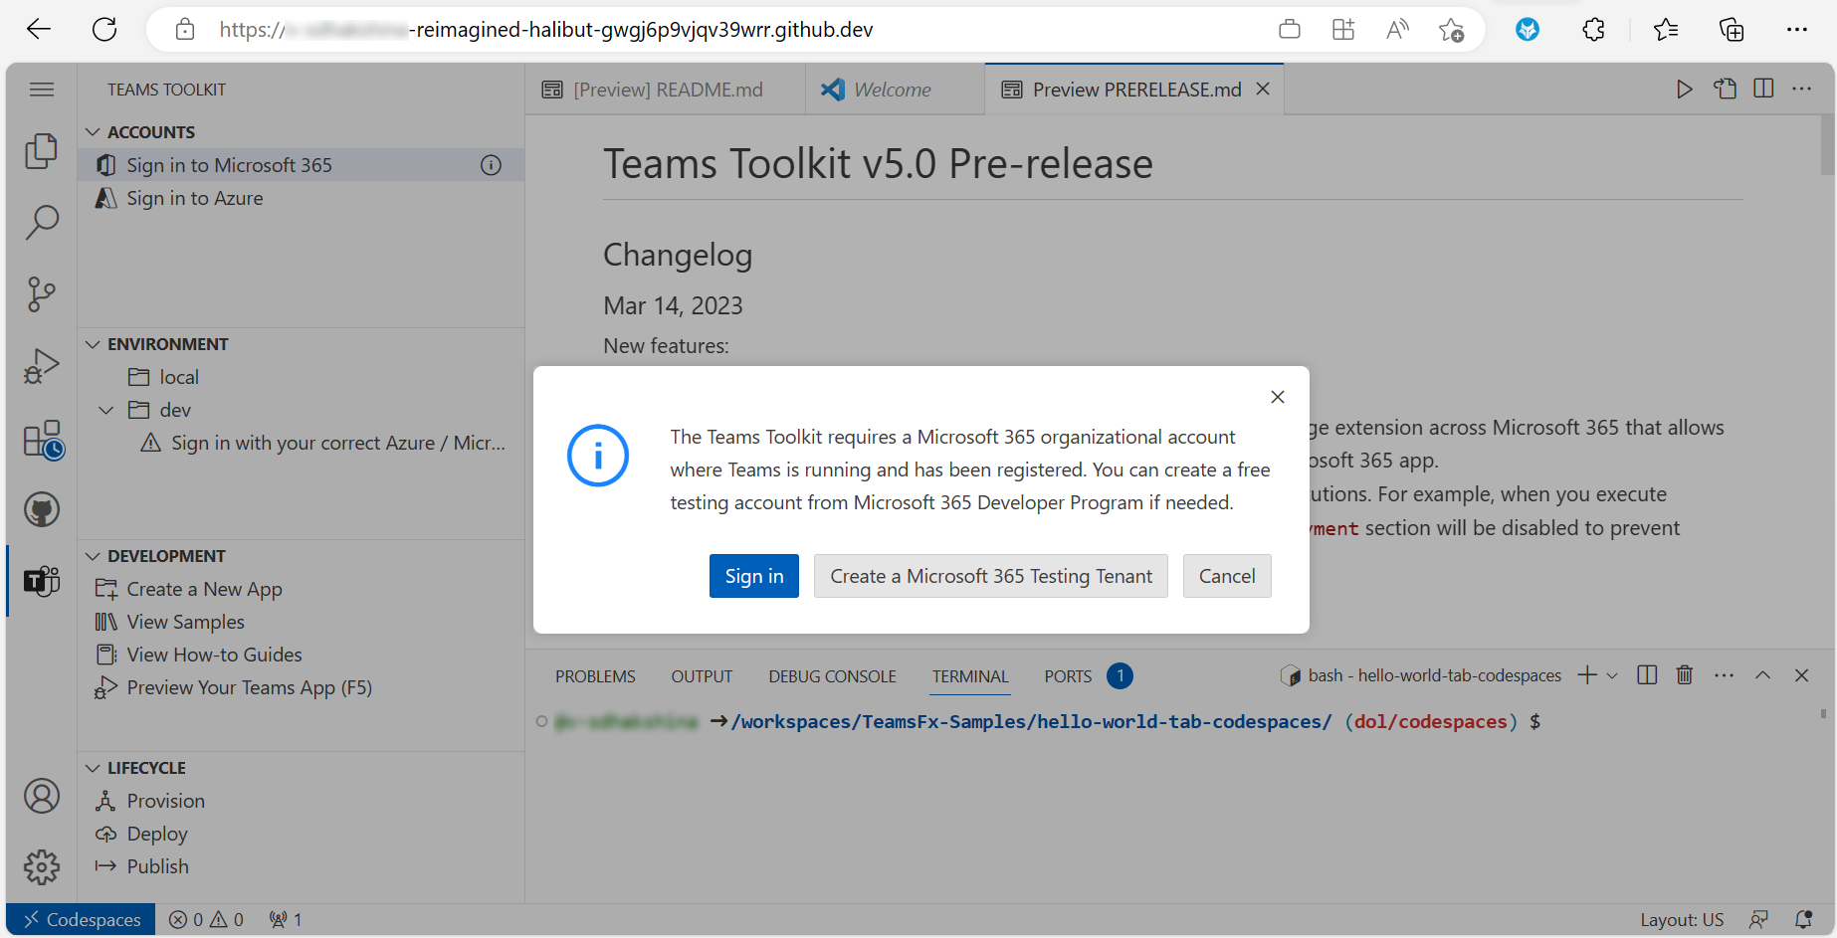This screenshot has height=938, width=1837.
Task: Click the Codespaces remote status button
Action: point(82,920)
